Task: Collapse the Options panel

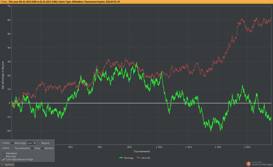Action: 7,165
